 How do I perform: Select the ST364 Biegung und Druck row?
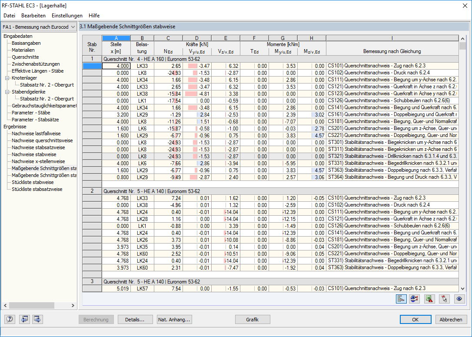click(x=280, y=177)
